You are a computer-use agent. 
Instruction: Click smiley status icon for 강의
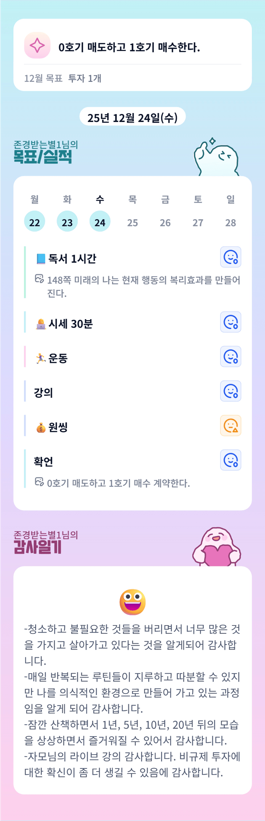tap(230, 391)
